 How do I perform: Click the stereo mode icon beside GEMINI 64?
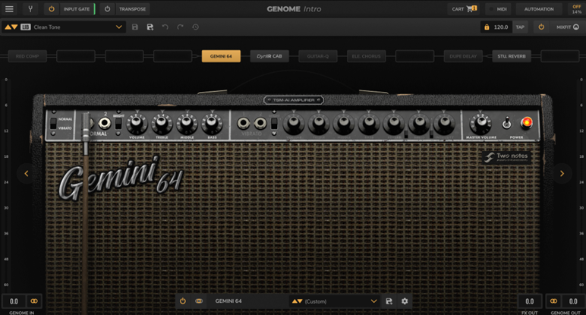click(x=199, y=301)
